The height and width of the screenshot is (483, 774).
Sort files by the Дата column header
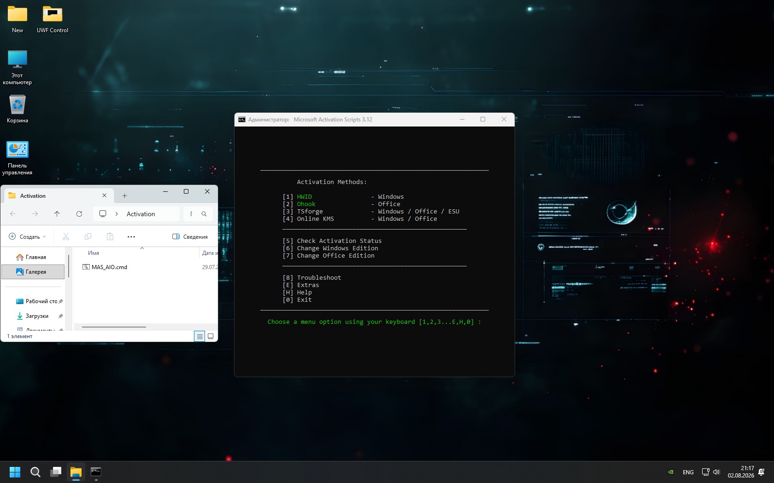(209, 253)
